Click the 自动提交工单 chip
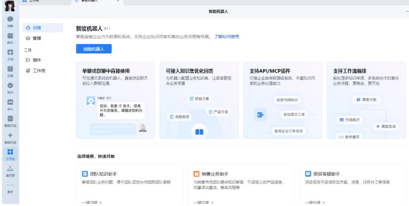Screen dimensions: 409x206 pyautogui.click(x=294, y=115)
